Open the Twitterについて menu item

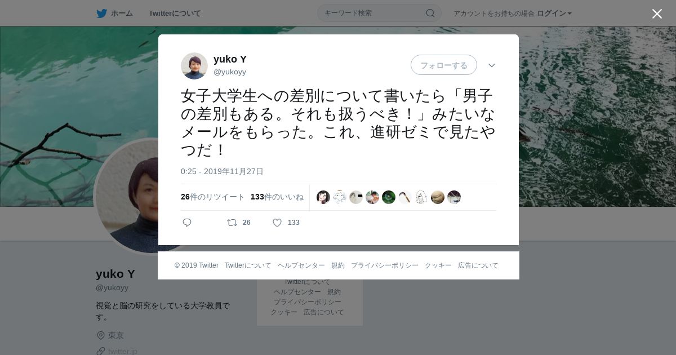click(x=175, y=13)
